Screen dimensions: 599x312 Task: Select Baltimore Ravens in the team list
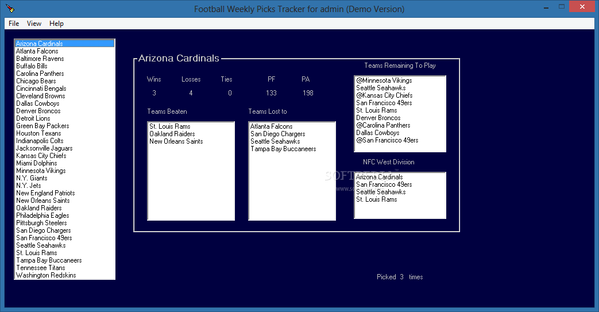tap(64, 59)
